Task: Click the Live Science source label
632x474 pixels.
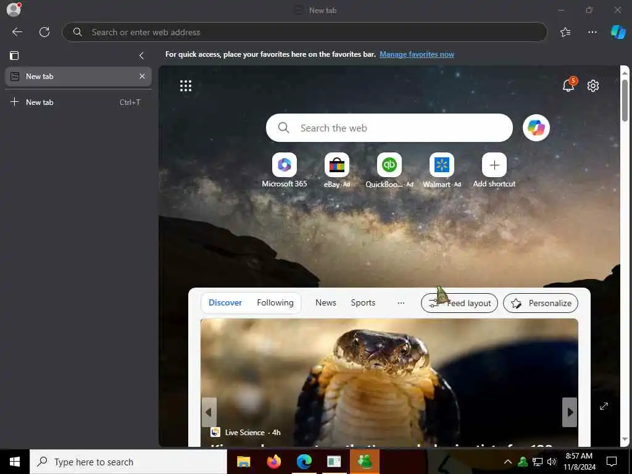Action: coord(244,433)
